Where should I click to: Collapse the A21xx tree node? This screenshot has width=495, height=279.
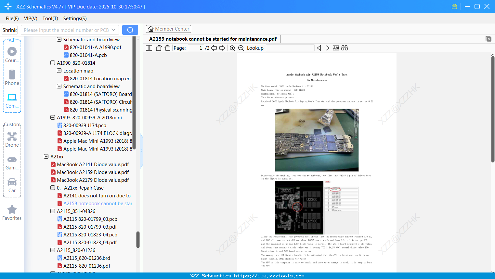point(46,156)
